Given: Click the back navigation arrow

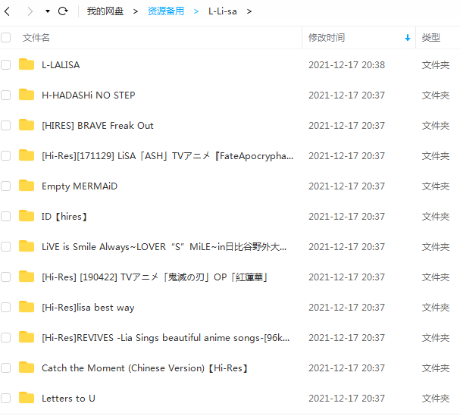Looking at the screenshot, I should point(8,11).
